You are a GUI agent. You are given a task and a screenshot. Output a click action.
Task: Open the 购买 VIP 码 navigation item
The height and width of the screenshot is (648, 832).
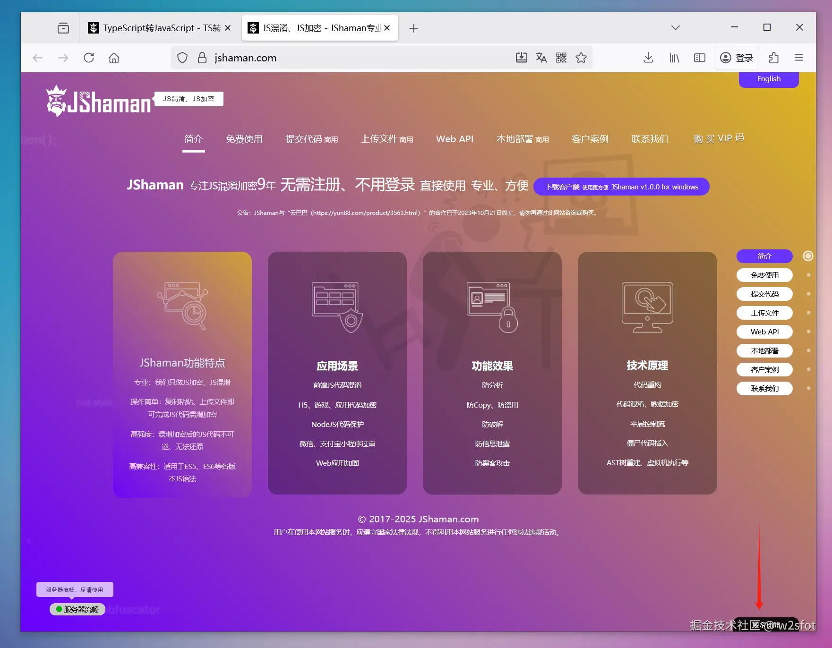(719, 138)
